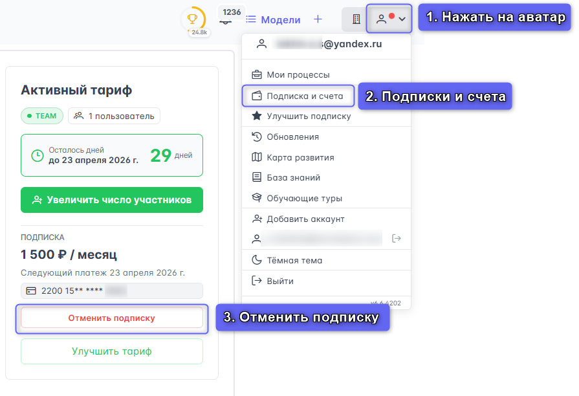
Task: Click the 1 пользователь badge
Action: (114, 116)
